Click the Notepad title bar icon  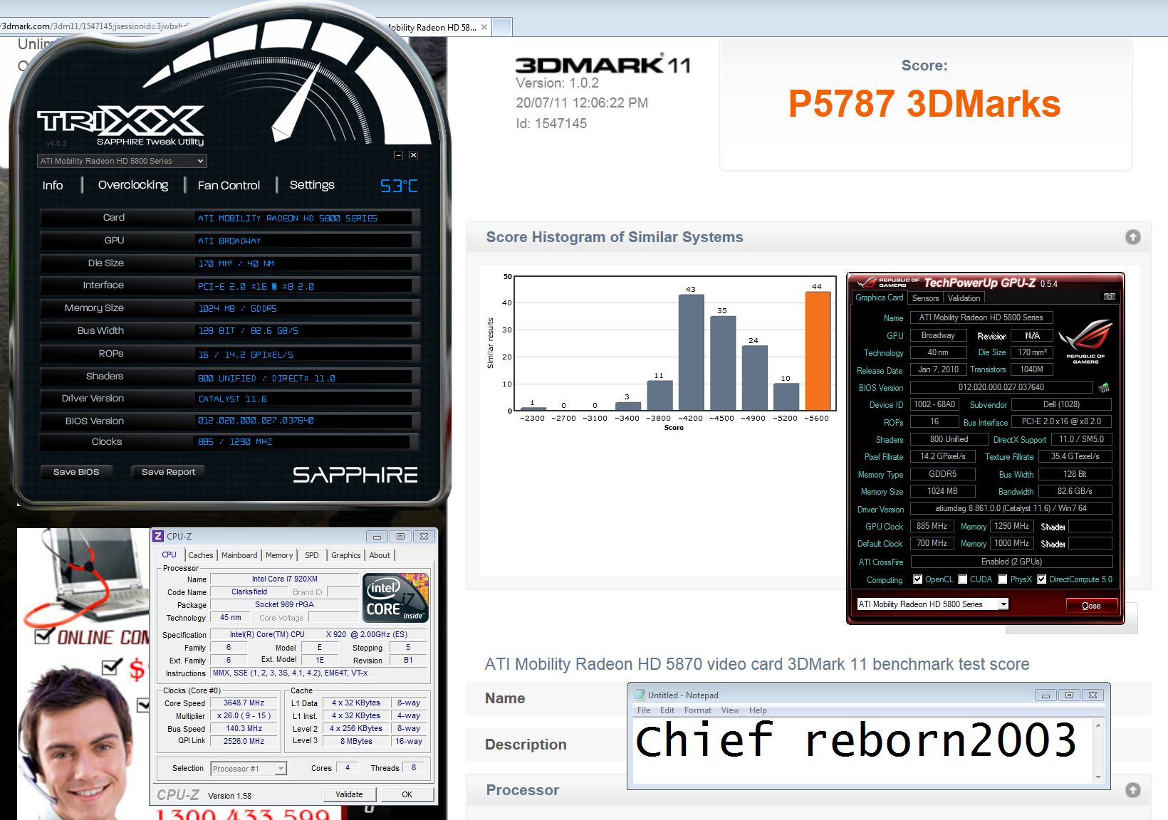coord(640,695)
